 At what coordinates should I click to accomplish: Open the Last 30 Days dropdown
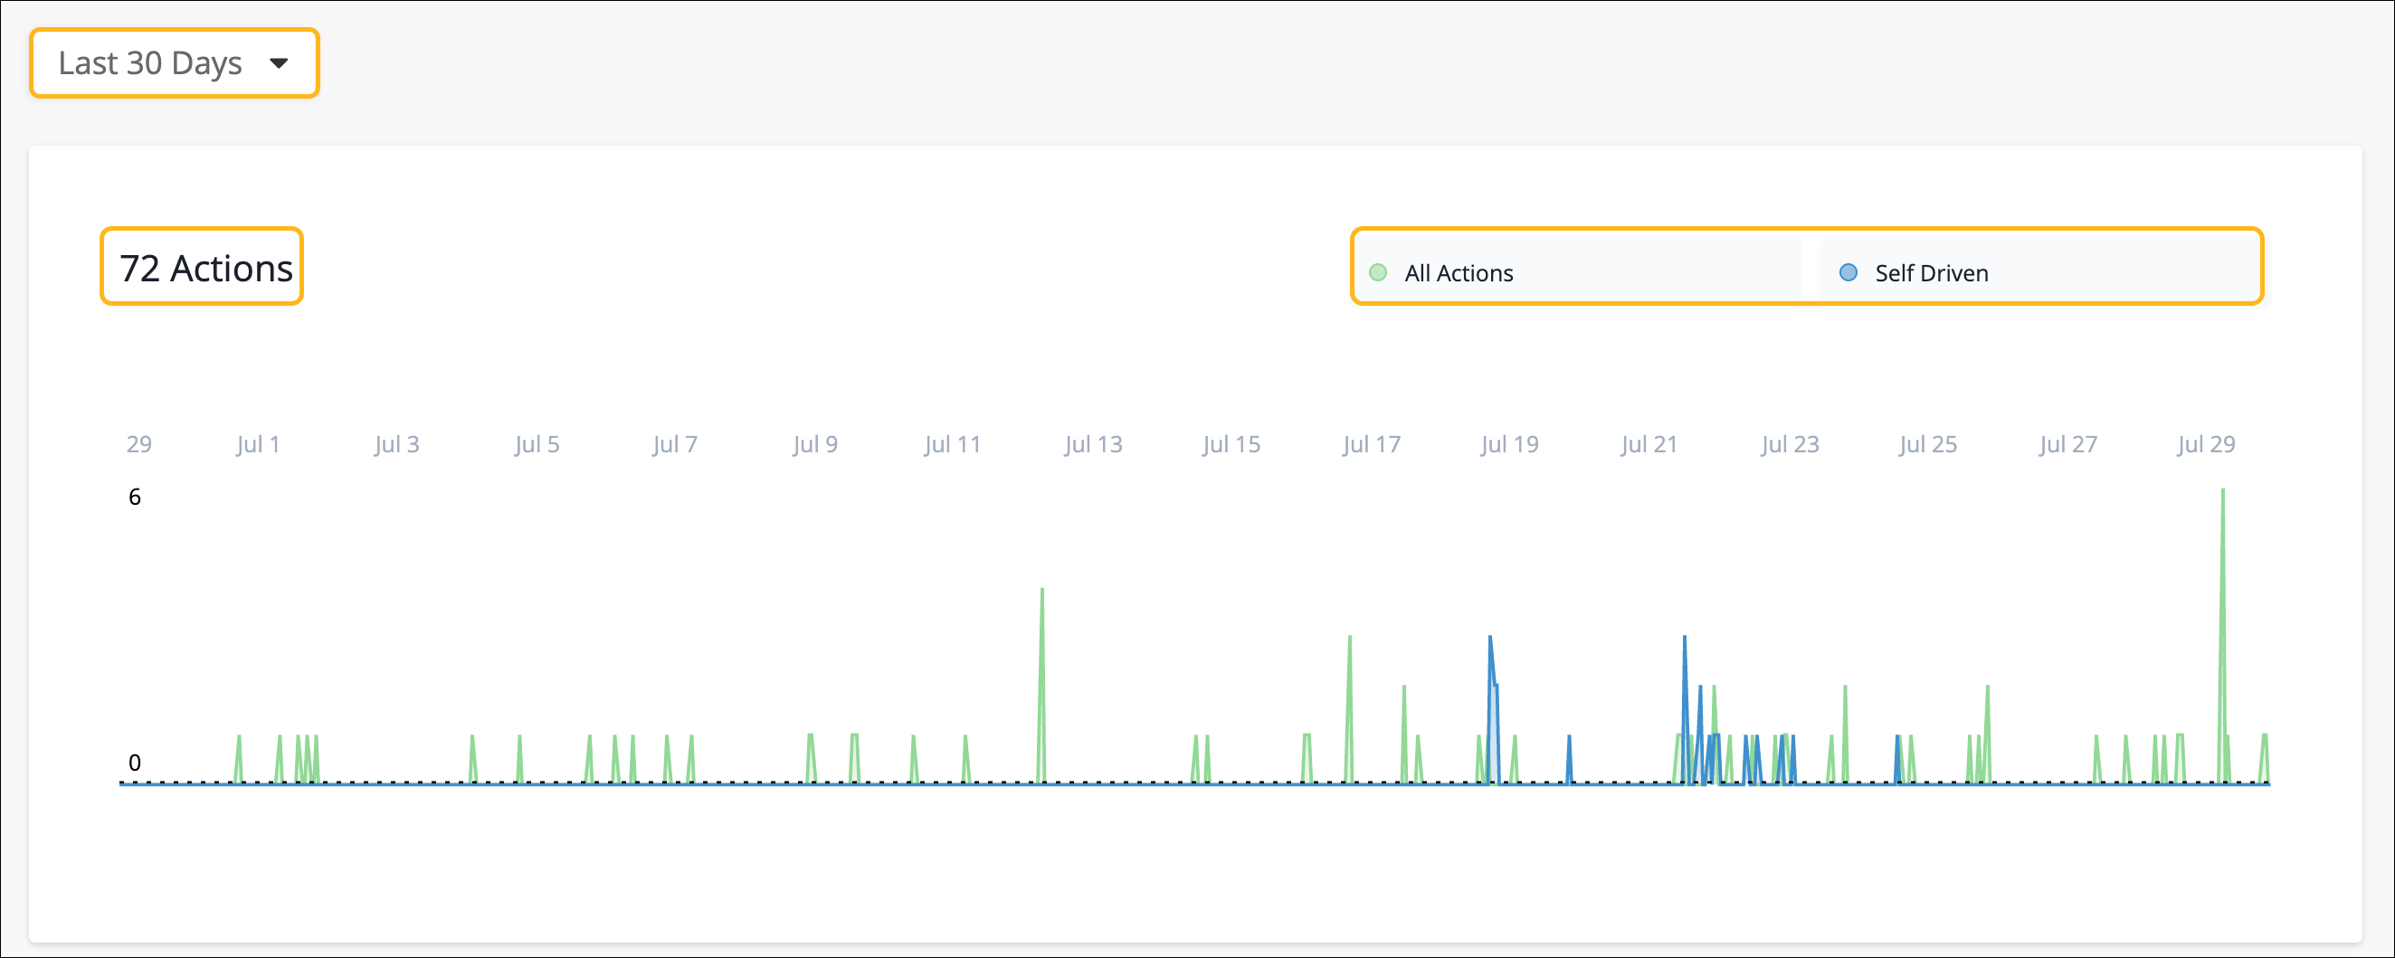tap(174, 63)
